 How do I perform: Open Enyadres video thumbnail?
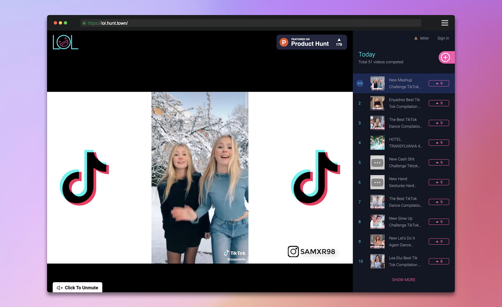[378, 103]
